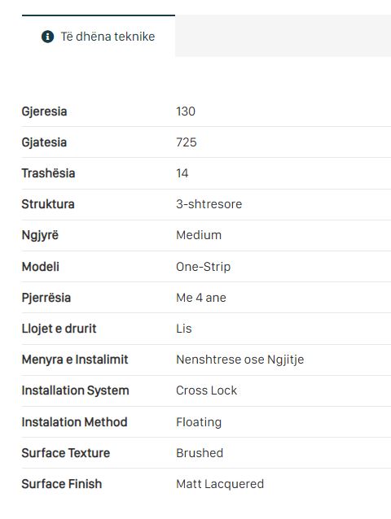Click the empty gray tab area
The width and height of the screenshot is (391, 519).
[x=283, y=36]
